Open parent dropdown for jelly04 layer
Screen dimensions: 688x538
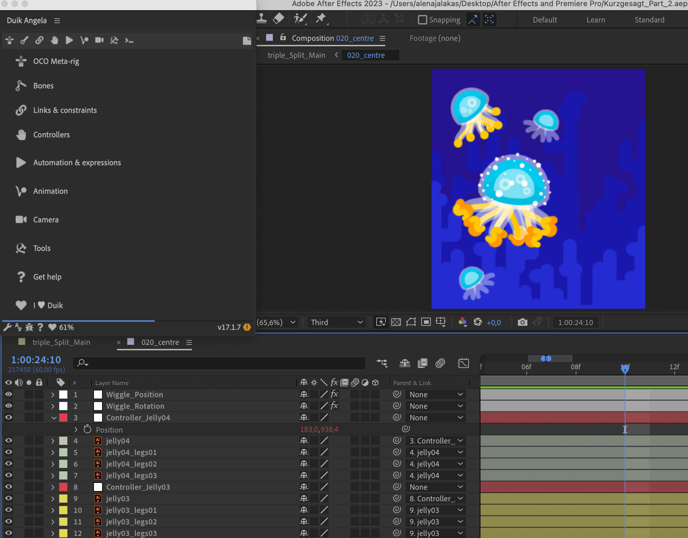[436, 441]
